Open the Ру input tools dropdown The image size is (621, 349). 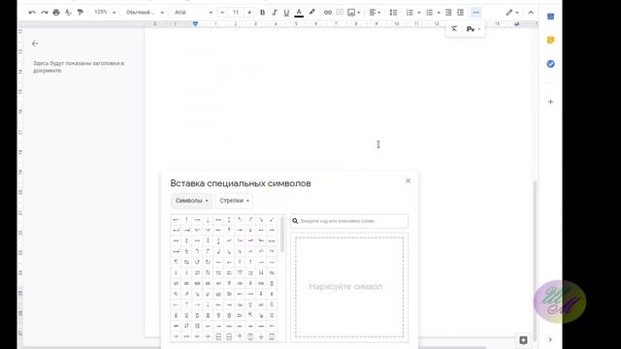pos(473,29)
